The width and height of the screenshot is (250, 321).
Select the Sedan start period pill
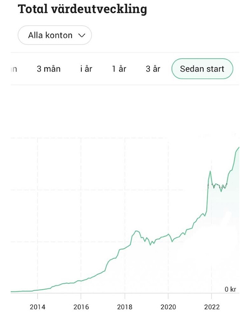point(202,69)
